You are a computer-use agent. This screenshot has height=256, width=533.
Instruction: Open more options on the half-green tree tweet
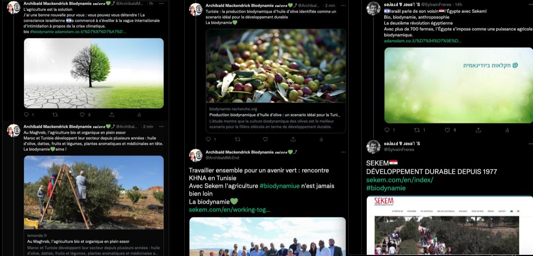161,3
